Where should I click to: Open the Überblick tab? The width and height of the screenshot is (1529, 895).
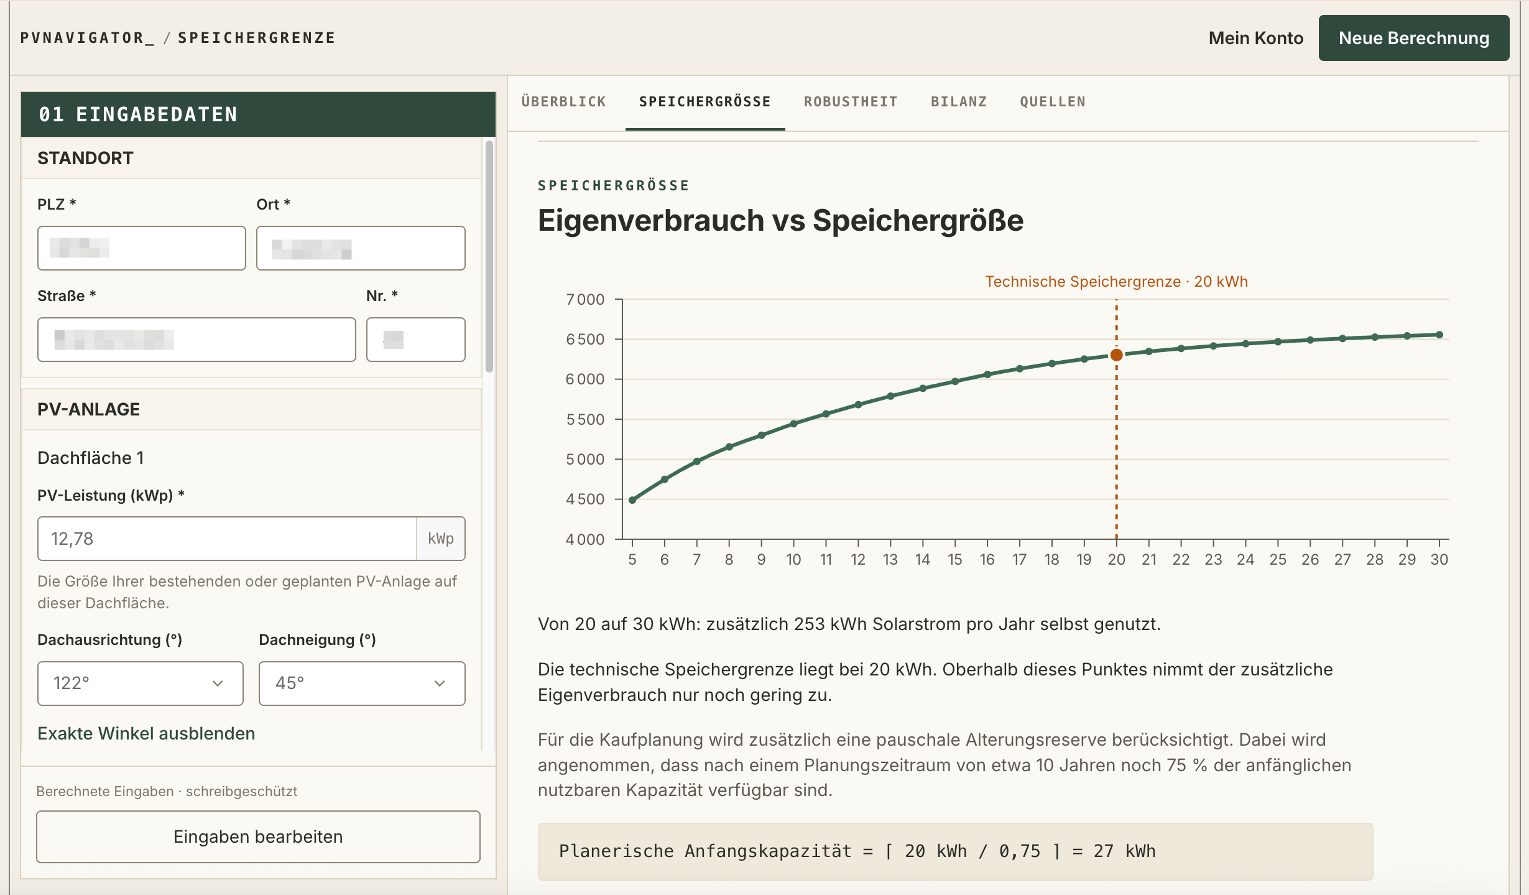pyautogui.click(x=563, y=102)
